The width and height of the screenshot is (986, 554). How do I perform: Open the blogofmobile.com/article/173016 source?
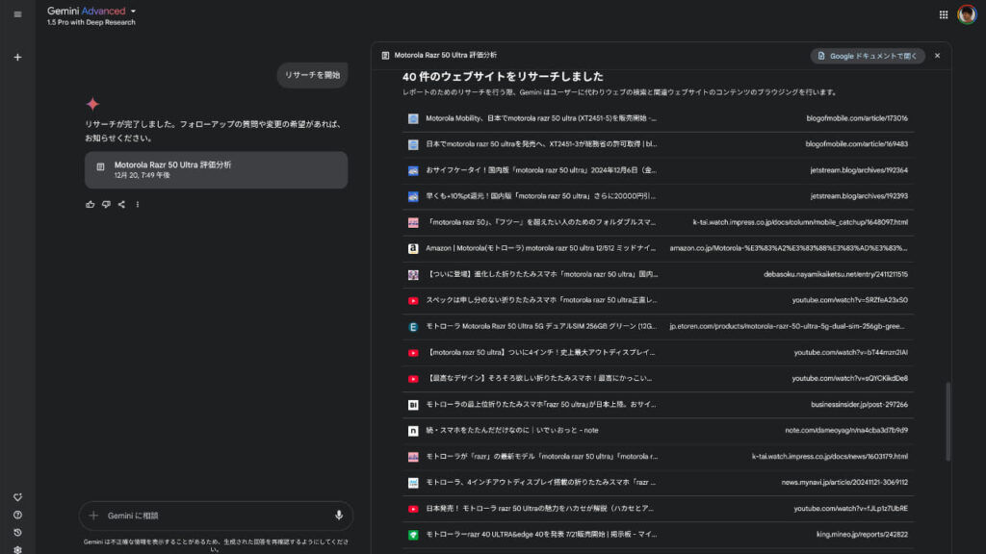(x=658, y=118)
